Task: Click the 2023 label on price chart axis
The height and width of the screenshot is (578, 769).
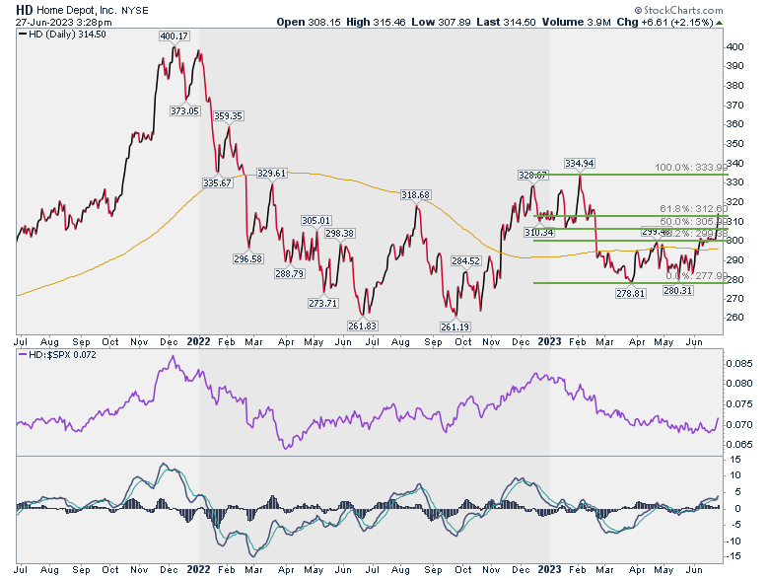Action: point(549,341)
